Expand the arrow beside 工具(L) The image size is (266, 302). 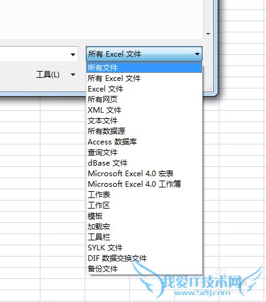(x=73, y=75)
